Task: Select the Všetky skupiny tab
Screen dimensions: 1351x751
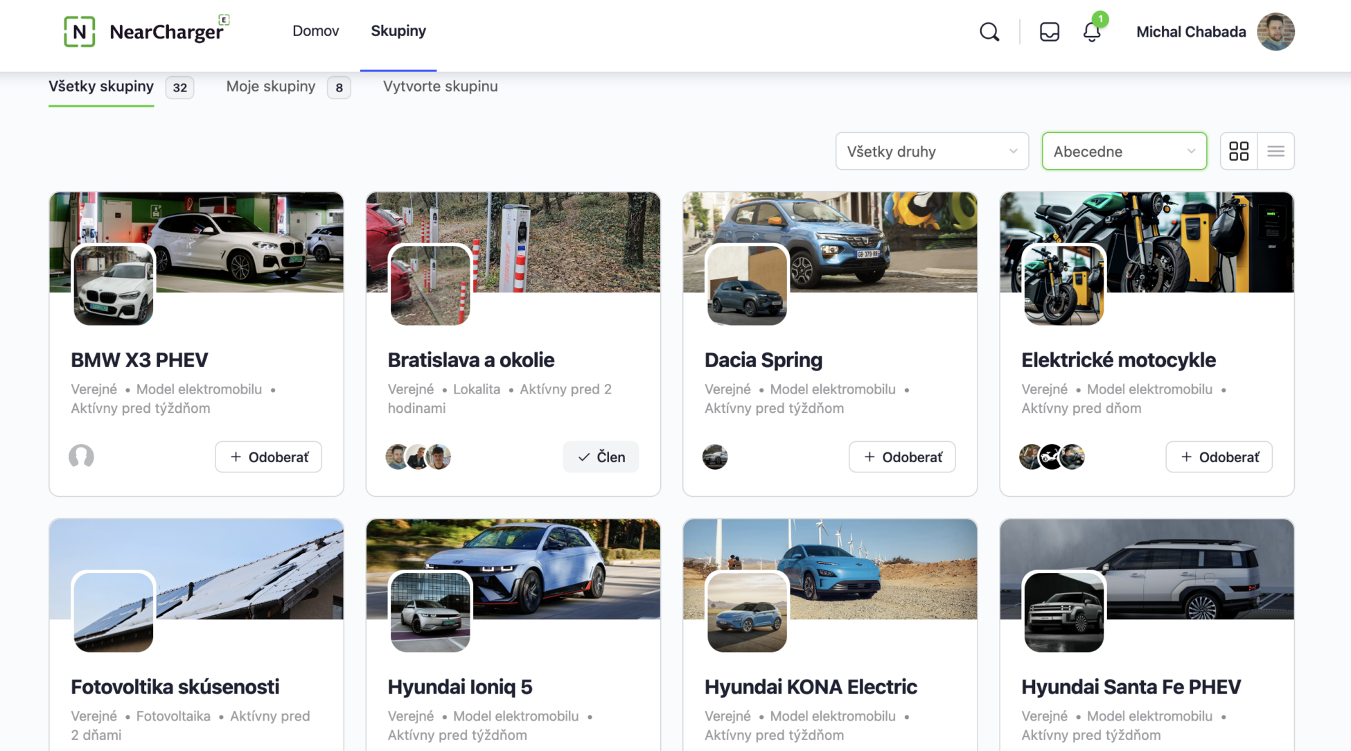Action: 101,87
